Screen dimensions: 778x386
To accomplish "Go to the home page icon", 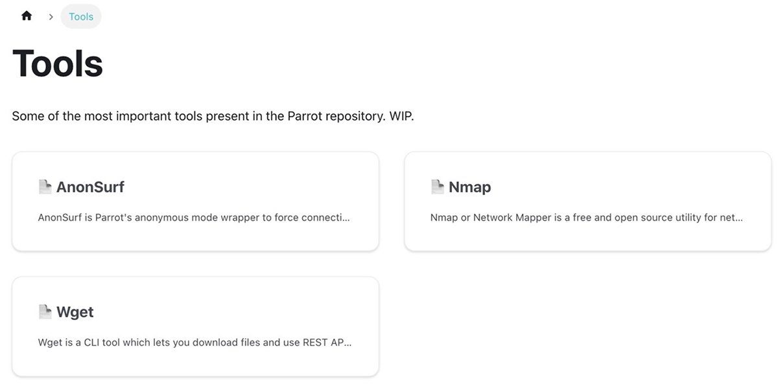I will pos(27,16).
